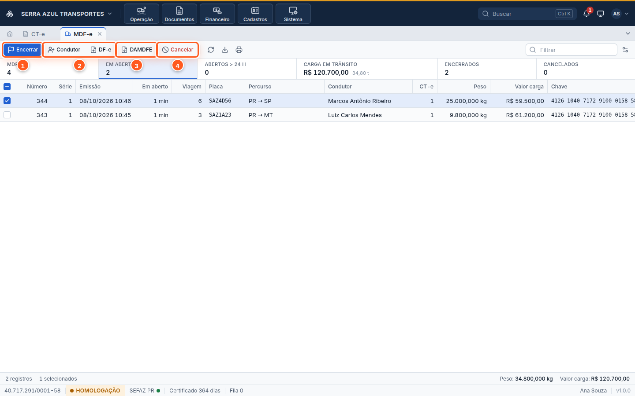Expand the Serra Azul Transportes company dropdown

point(110,14)
